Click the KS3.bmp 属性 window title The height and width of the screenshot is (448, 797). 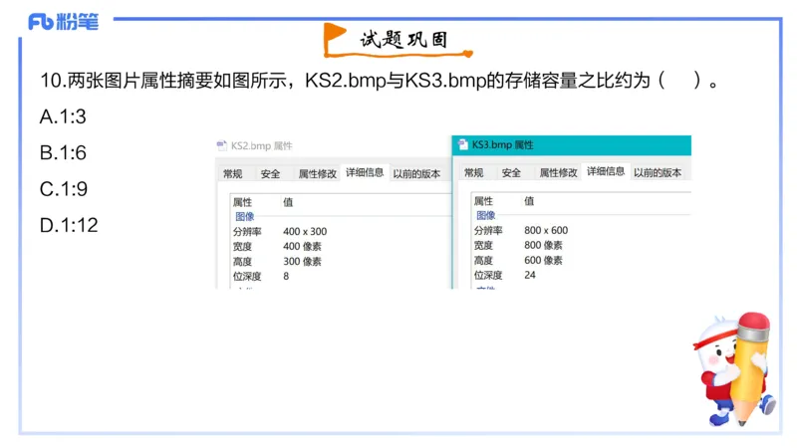pos(503,144)
